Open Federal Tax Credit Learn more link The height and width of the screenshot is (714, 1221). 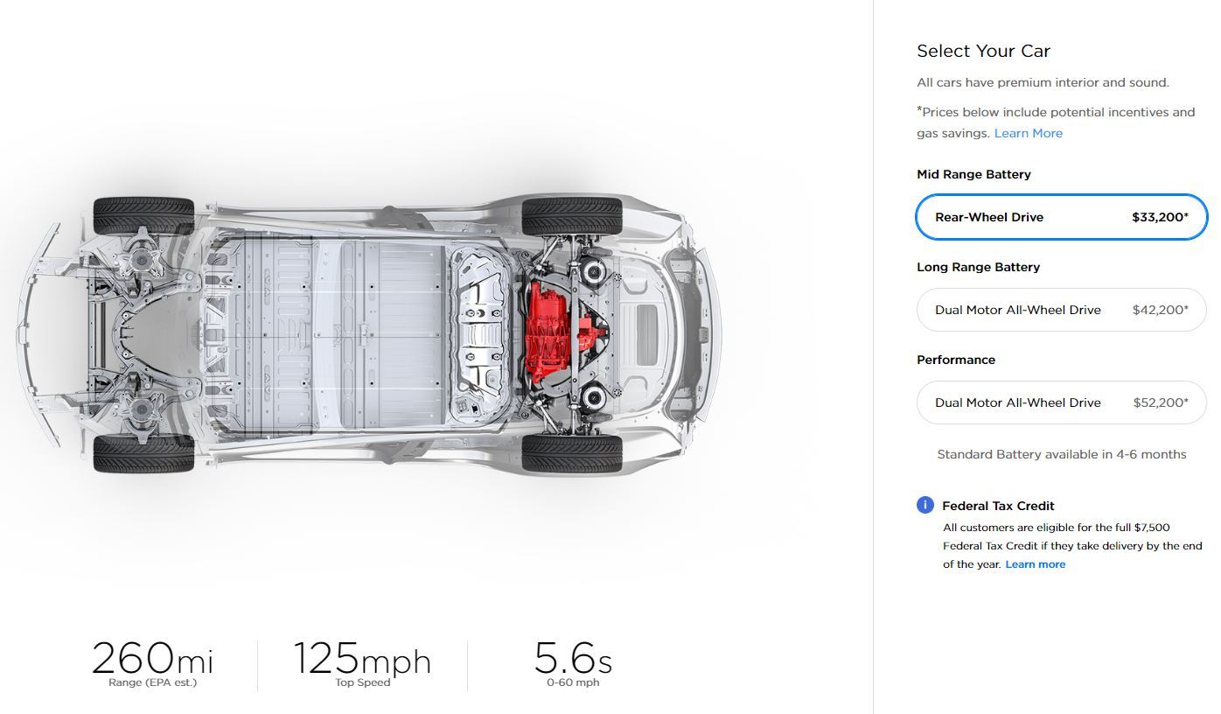[1035, 564]
